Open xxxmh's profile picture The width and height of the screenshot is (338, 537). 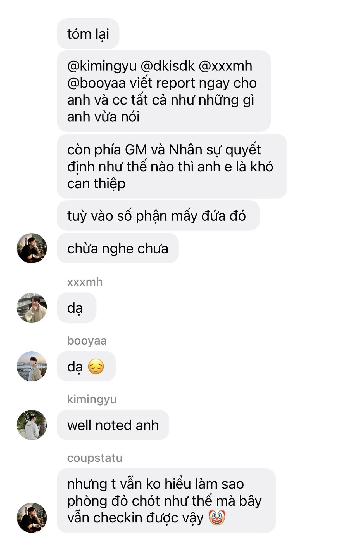coord(32,308)
